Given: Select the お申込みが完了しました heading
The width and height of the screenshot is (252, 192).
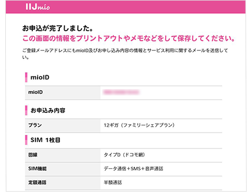Looking at the screenshot, I should point(58,28).
